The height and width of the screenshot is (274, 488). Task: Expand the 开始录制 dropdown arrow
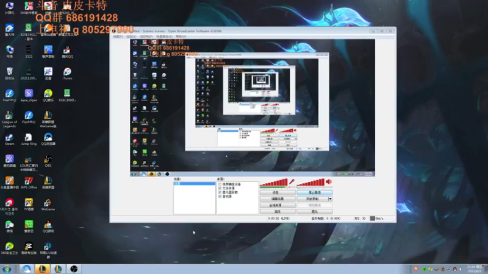pos(330,199)
